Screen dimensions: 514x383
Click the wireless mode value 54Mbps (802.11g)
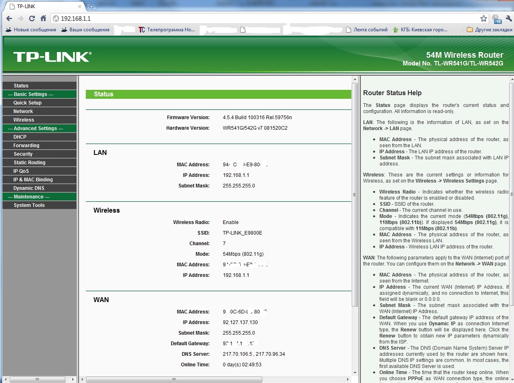pos(243,254)
